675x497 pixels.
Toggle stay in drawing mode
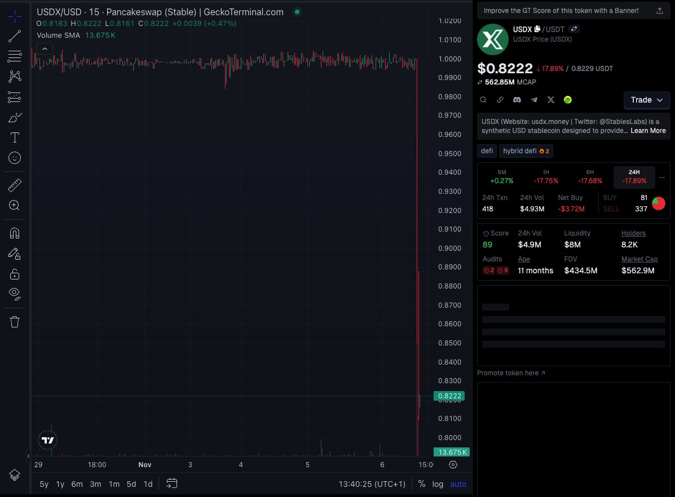[x=15, y=254]
